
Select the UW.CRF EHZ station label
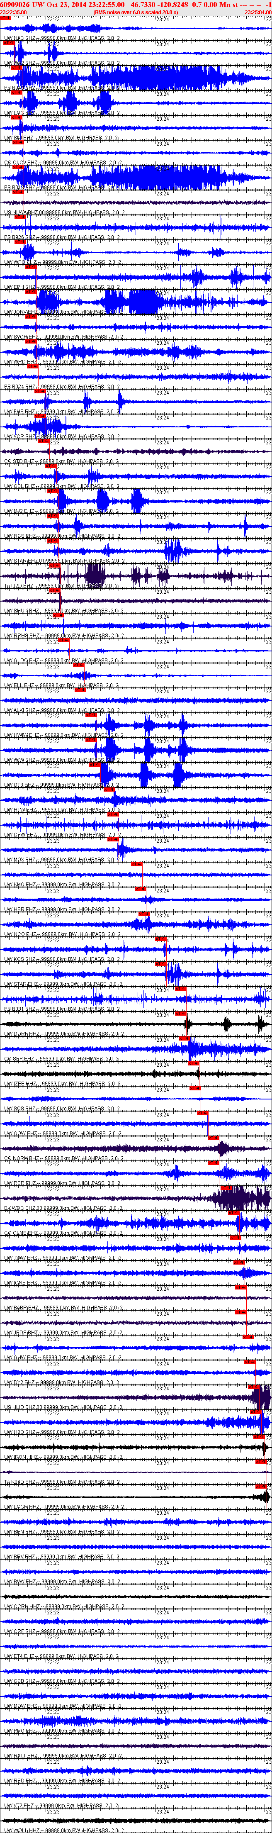[62, 1632]
